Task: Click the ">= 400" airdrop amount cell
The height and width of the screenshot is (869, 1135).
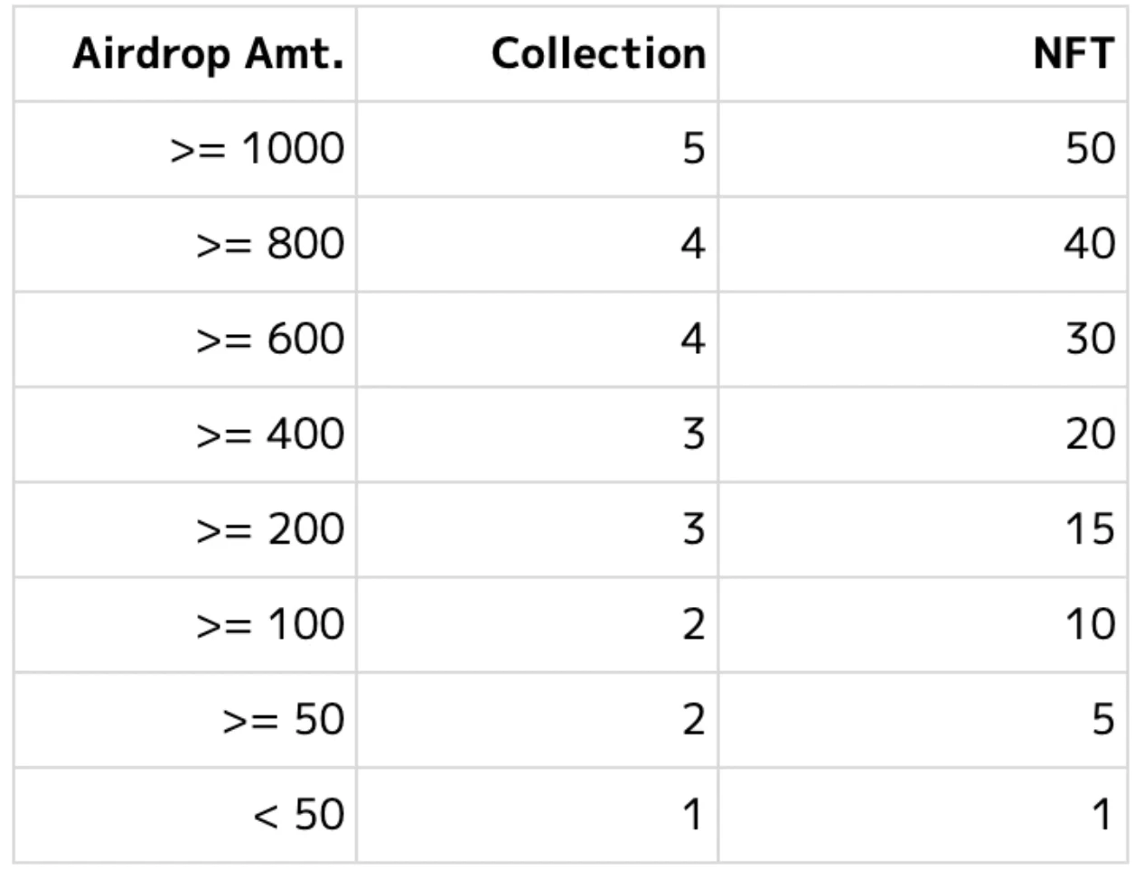Action: [x=270, y=434]
